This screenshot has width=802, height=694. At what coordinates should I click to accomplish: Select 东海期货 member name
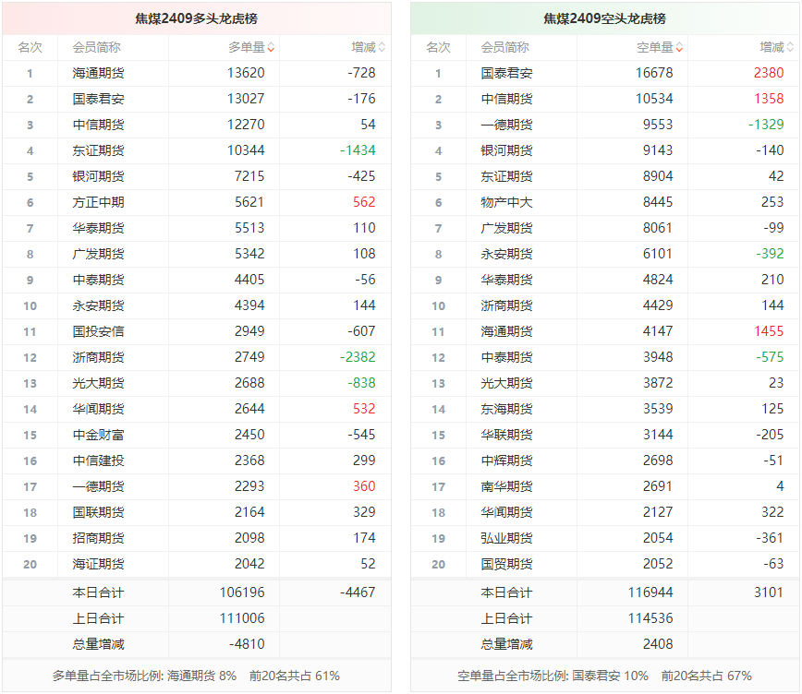506,409
